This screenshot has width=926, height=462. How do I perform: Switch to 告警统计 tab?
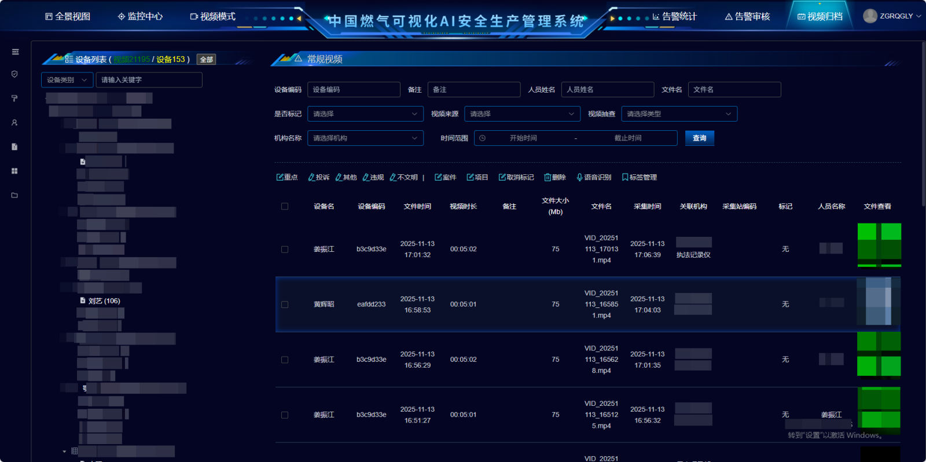pyautogui.click(x=675, y=17)
